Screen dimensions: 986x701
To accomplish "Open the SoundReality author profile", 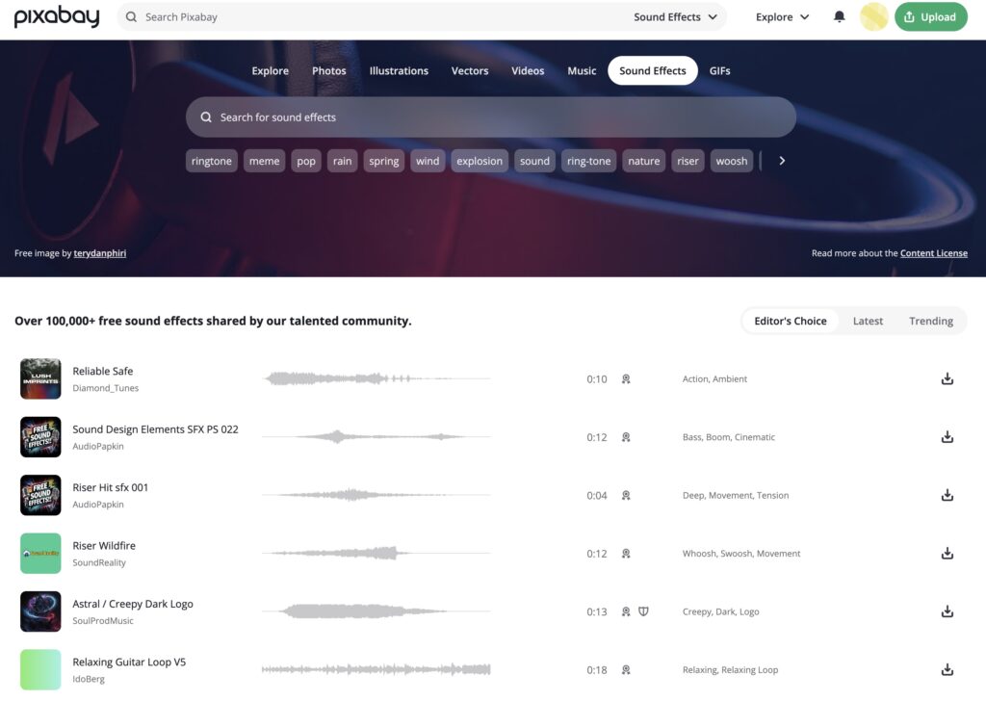I will (99, 562).
